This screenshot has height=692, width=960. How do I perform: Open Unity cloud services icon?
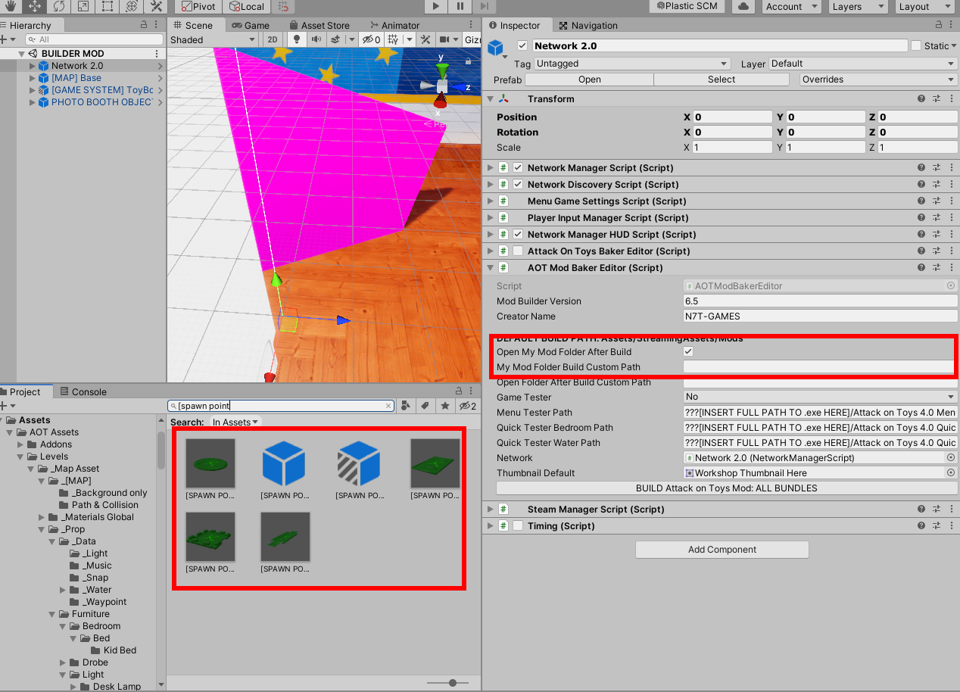(x=743, y=6)
